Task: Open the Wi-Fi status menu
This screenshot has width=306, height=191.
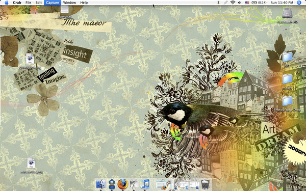Action: (x=233, y=3)
